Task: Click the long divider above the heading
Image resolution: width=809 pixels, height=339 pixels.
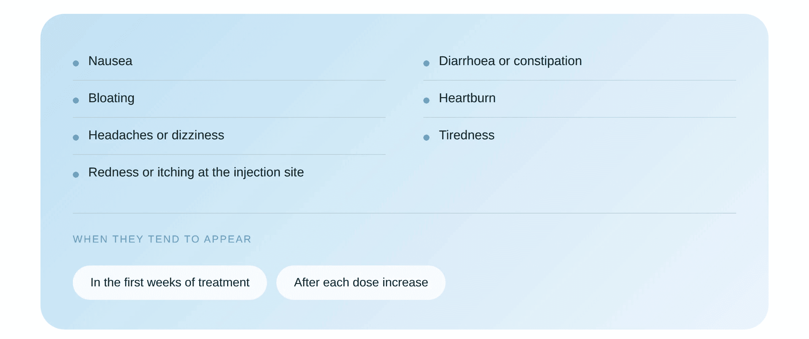Action: 404,213
